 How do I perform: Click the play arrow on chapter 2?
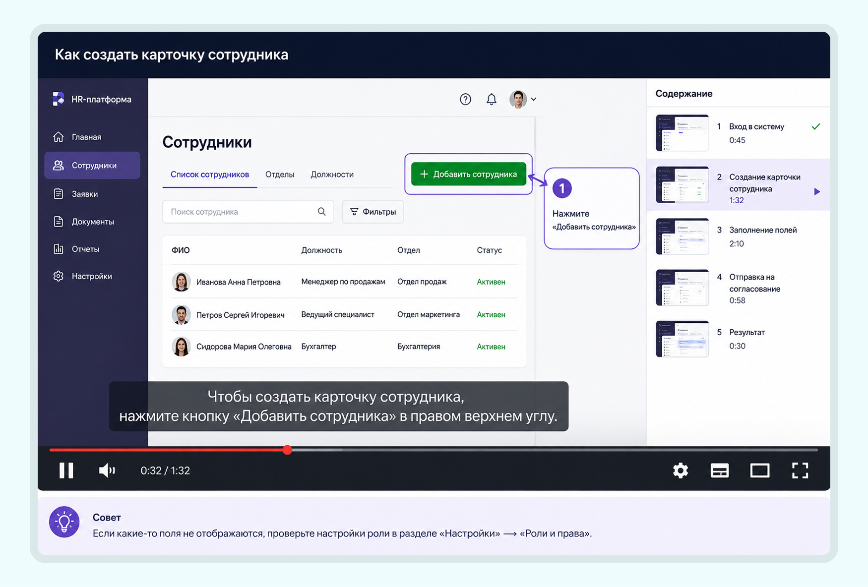pyautogui.click(x=816, y=191)
